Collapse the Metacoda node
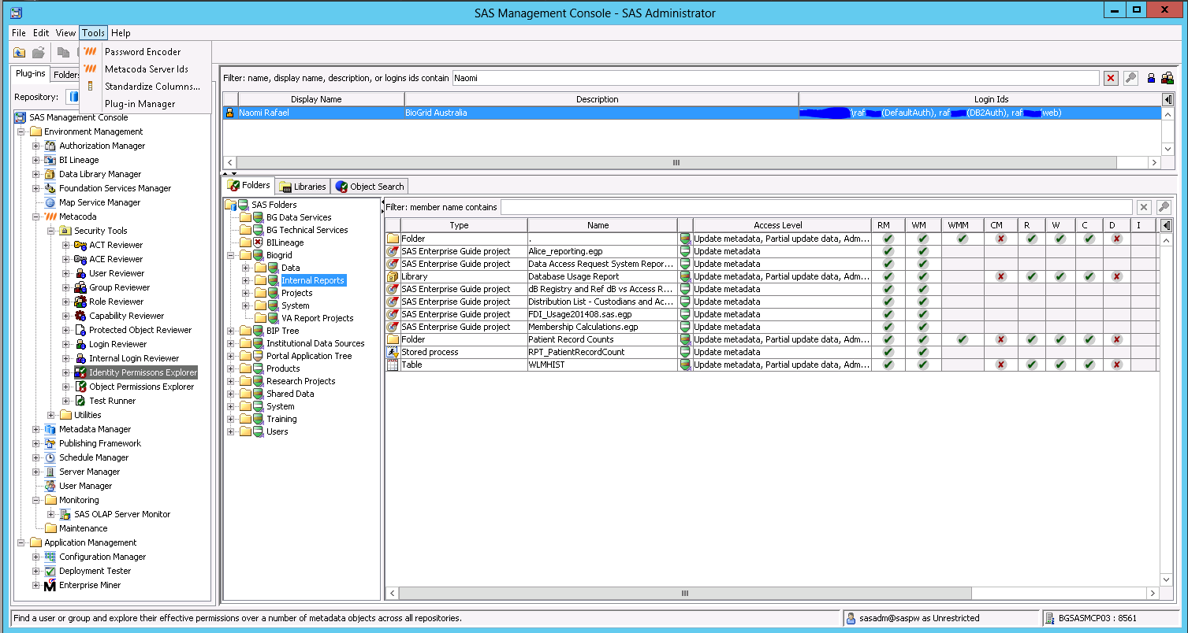This screenshot has width=1188, height=633. click(35, 217)
